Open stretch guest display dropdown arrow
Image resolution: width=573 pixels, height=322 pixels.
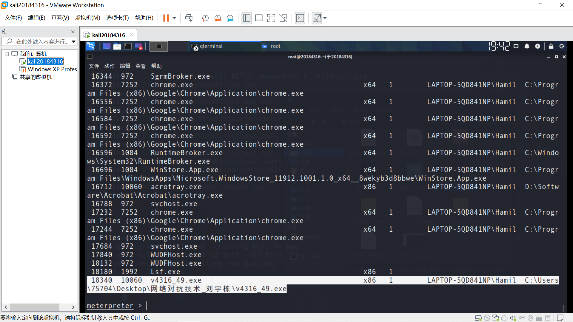pyautogui.click(x=325, y=18)
